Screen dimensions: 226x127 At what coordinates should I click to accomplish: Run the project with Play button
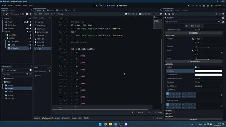pyautogui.click(x=189, y=6)
